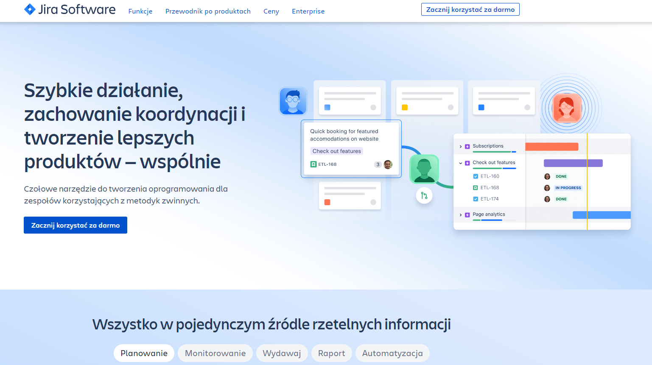Click the header Zacznij korzystać za darmo button

[x=470, y=9]
